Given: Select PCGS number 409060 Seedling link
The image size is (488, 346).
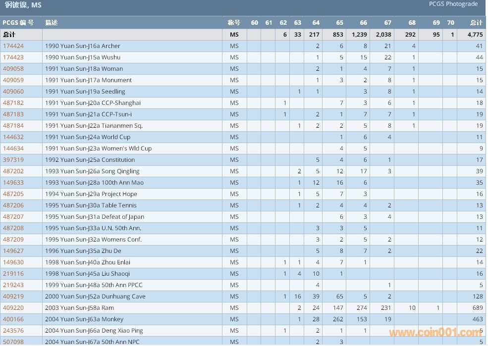Looking at the screenshot, I should point(13,92).
